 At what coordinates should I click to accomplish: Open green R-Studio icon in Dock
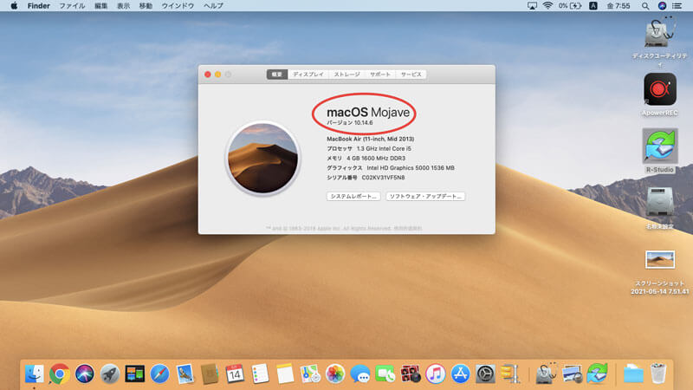(597, 374)
